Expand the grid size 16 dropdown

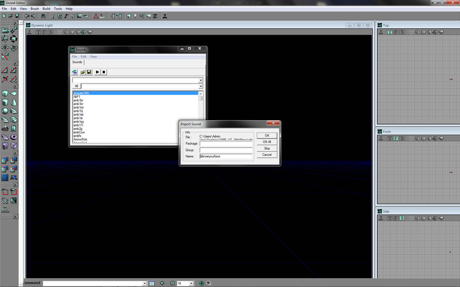click(191, 283)
